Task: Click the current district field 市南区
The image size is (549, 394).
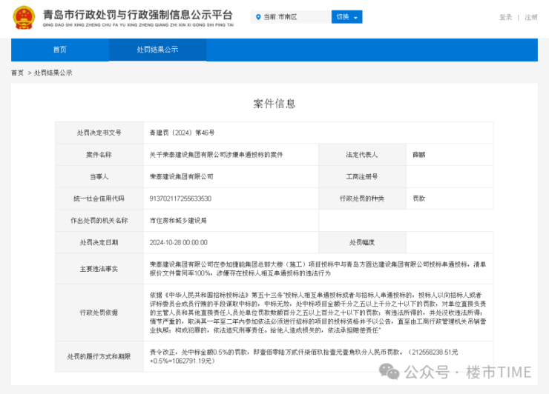Action: [292, 17]
